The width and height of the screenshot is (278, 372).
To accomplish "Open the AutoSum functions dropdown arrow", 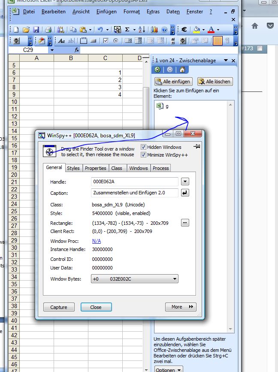I will pos(134,30).
